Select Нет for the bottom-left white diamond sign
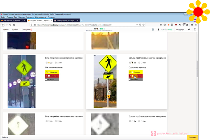This screenshot has width=211, height=140. point(58,121)
